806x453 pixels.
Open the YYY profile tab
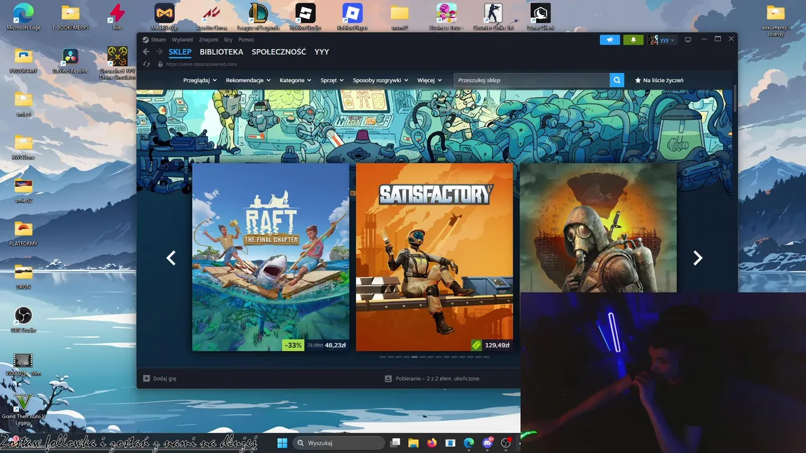pos(322,52)
